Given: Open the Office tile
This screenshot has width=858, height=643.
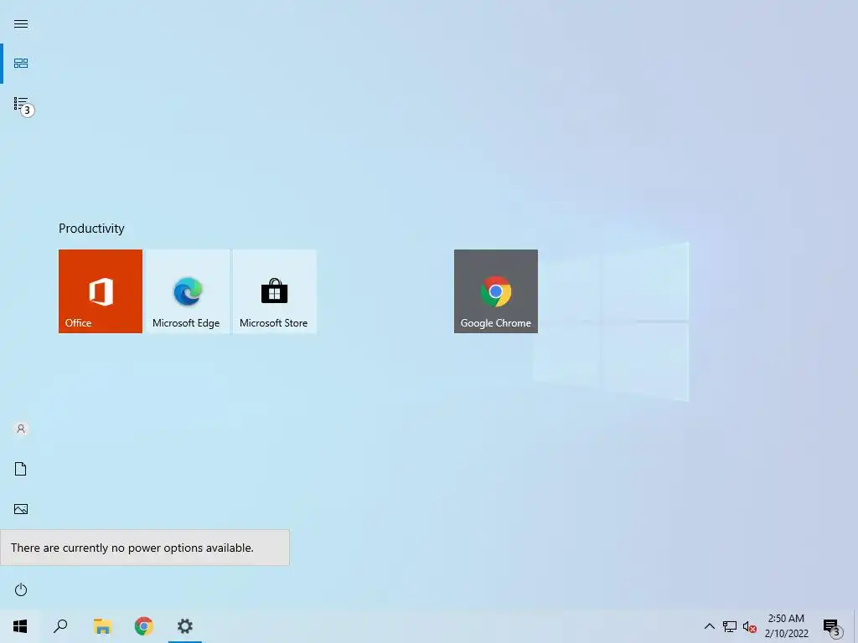Looking at the screenshot, I should 101,291.
